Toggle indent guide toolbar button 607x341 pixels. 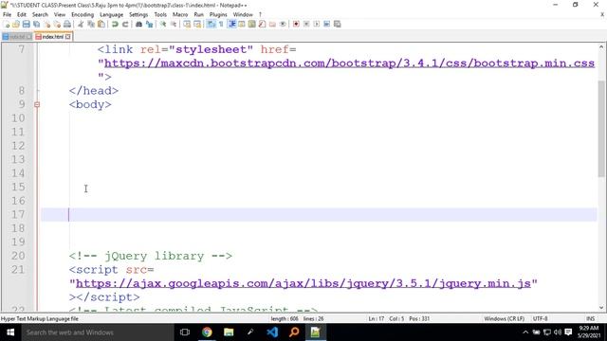click(x=231, y=24)
